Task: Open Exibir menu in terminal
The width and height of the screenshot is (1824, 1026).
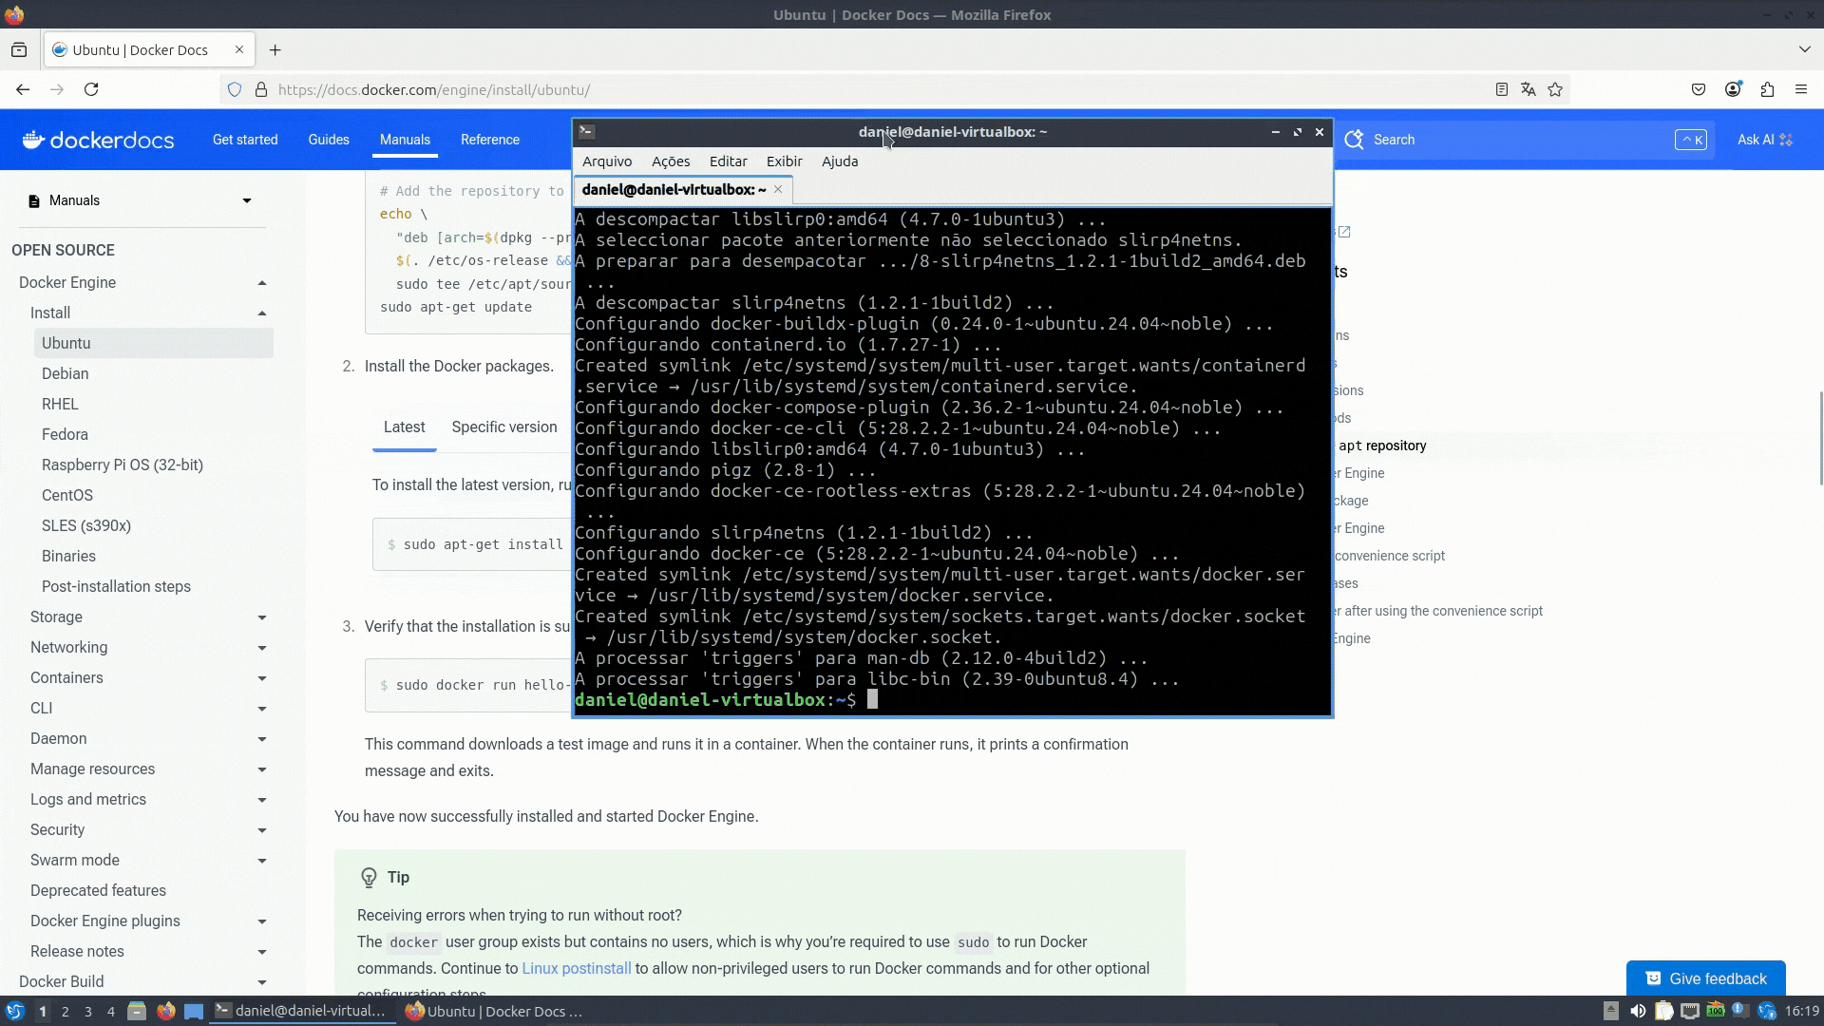Action: (x=785, y=161)
